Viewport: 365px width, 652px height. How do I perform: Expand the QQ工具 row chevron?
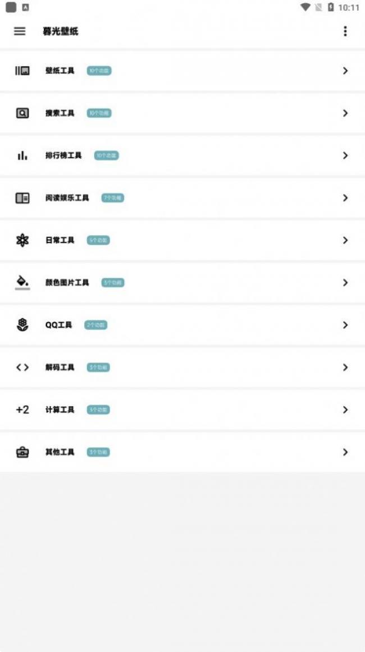345,325
